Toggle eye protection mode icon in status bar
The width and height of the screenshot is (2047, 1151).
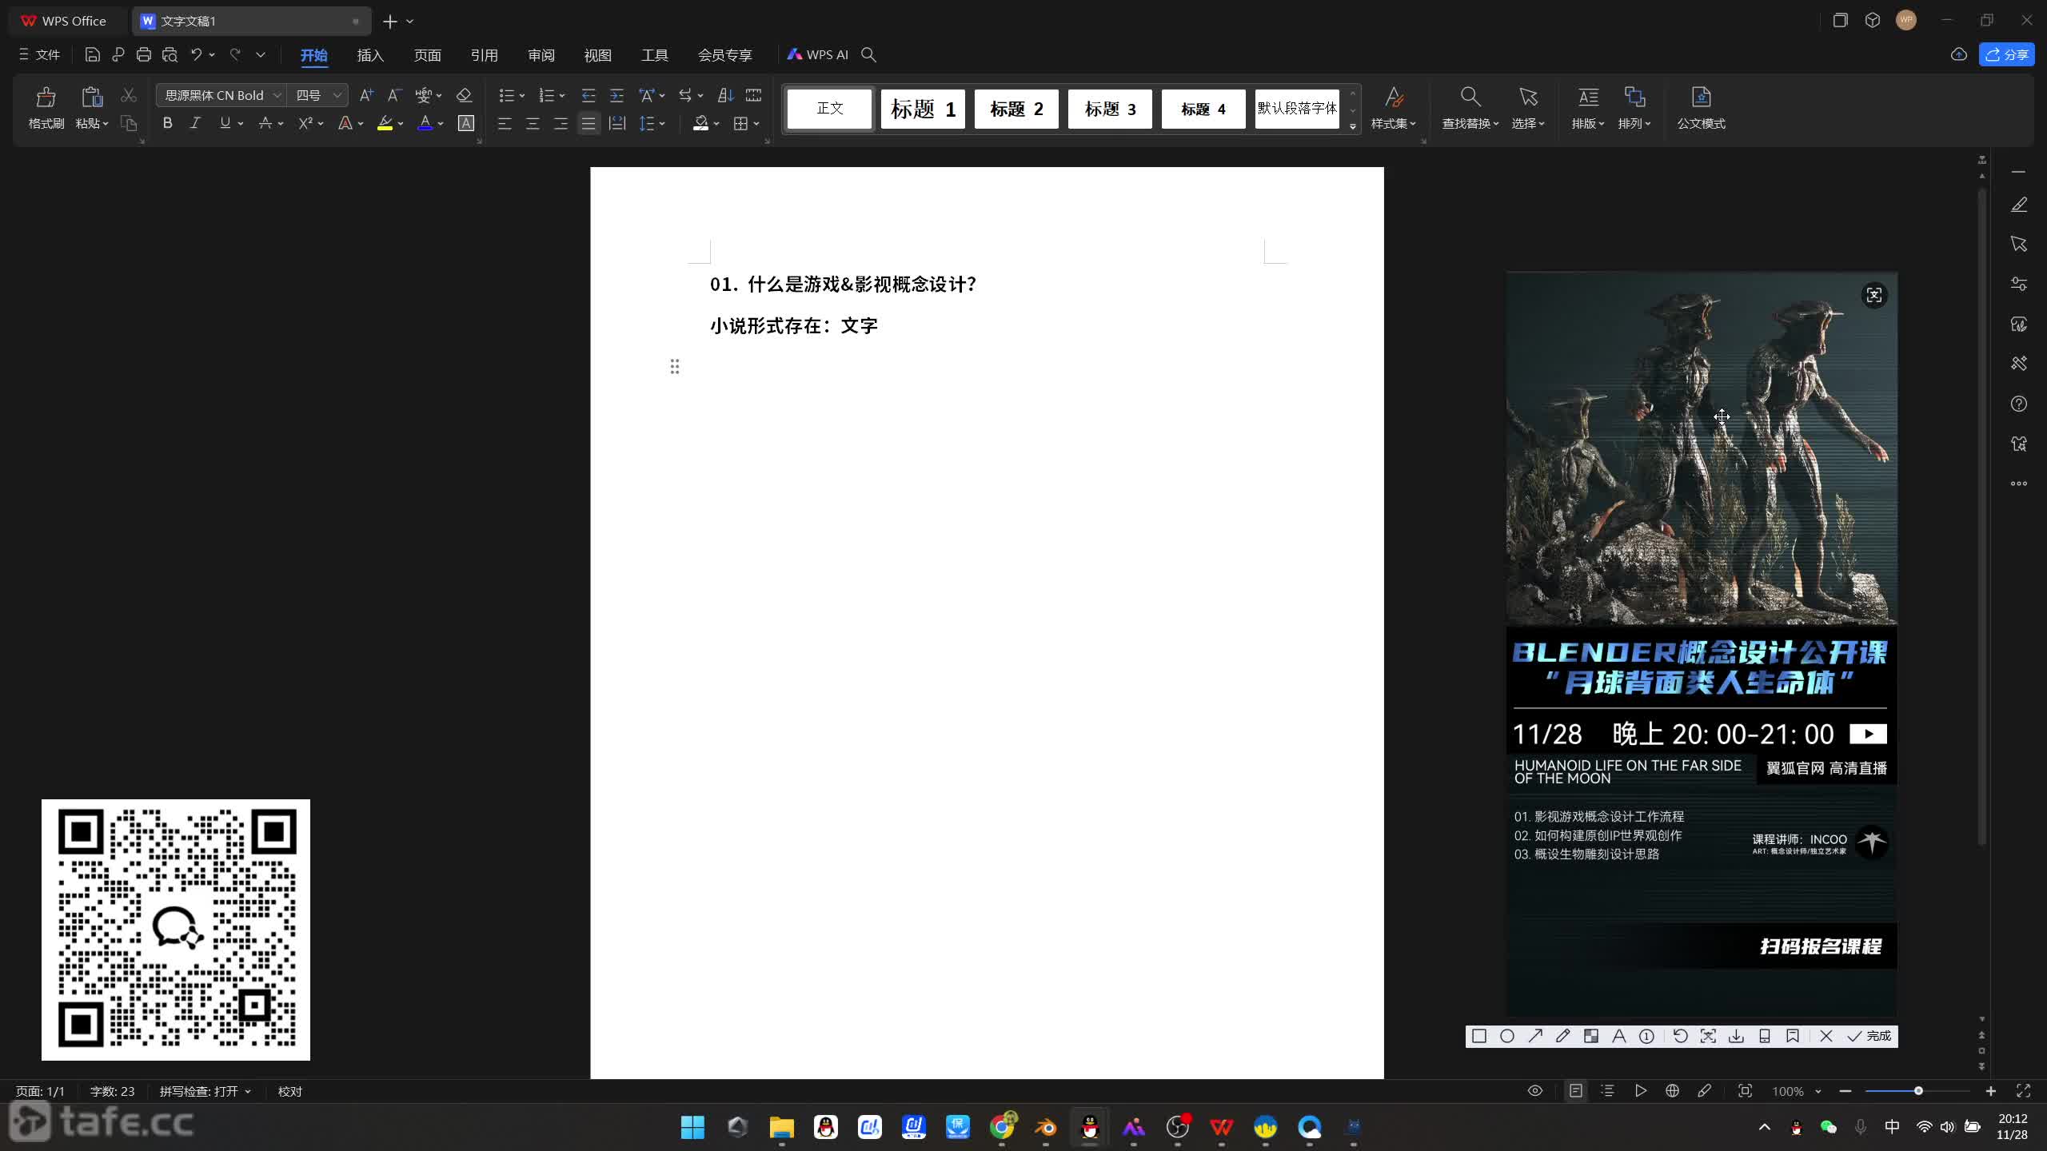pyautogui.click(x=1535, y=1091)
